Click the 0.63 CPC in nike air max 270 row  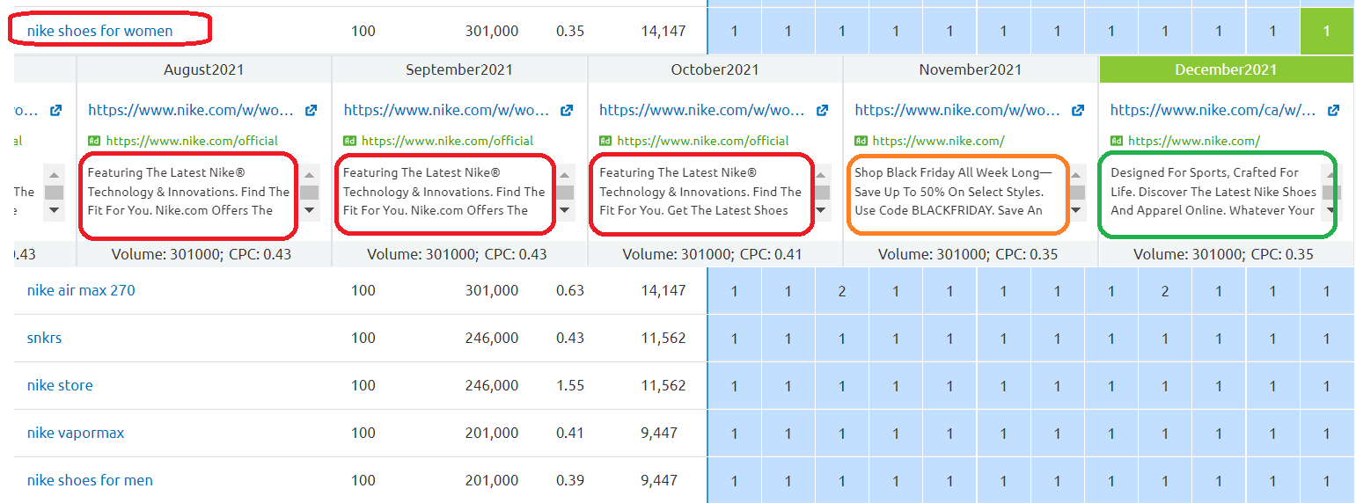(x=570, y=290)
